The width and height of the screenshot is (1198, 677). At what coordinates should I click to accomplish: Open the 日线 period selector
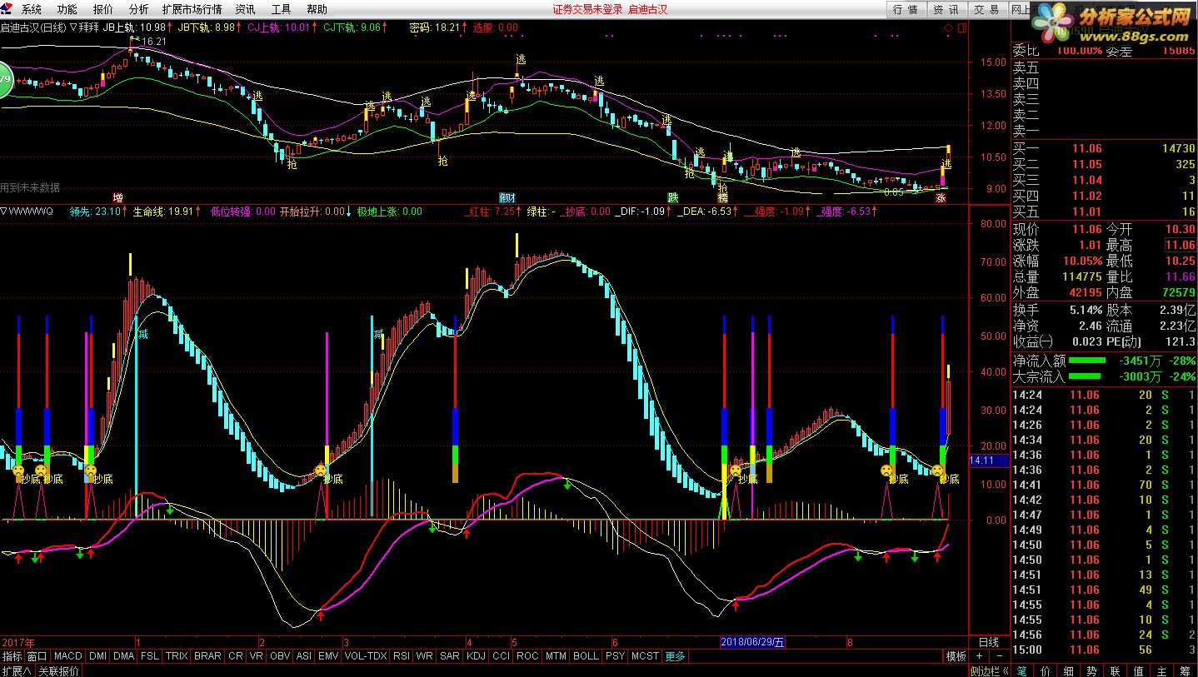coord(989,642)
